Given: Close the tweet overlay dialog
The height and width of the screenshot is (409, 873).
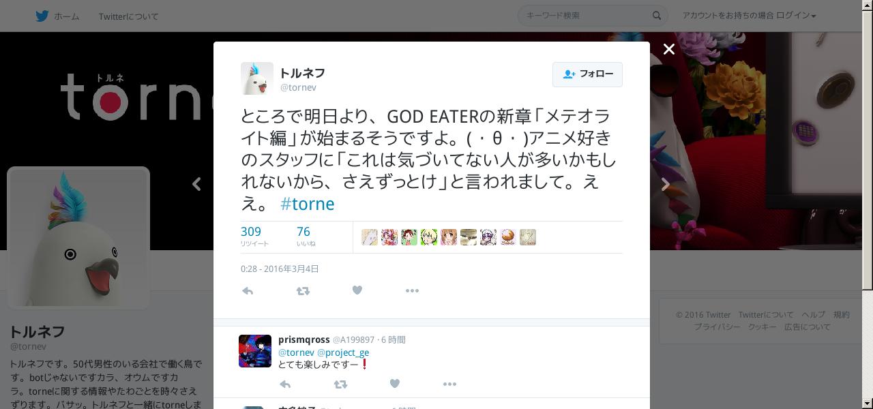Looking at the screenshot, I should tap(669, 49).
